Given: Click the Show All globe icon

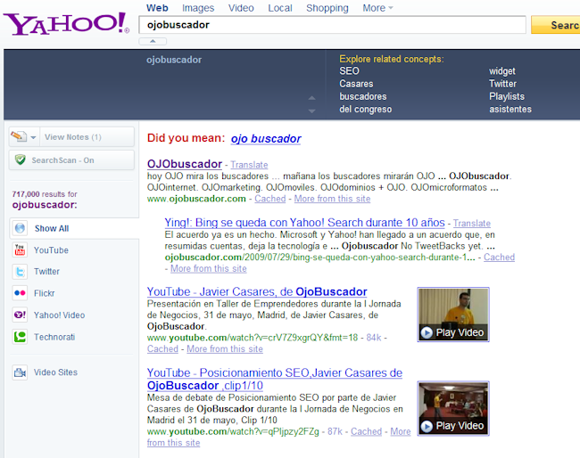Looking at the screenshot, I should pyautogui.click(x=20, y=228).
